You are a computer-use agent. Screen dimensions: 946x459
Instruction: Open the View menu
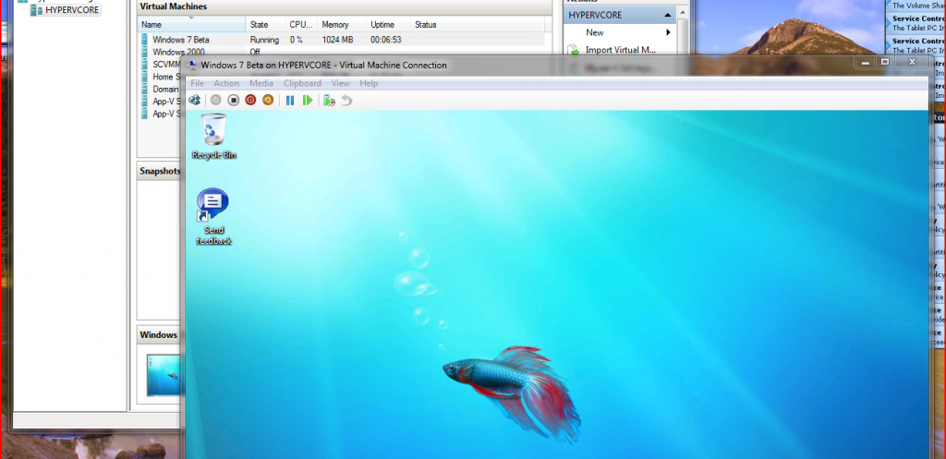[340, 83]
